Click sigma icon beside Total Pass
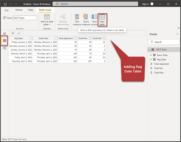Screen dimensions: 181x142 tap(151, 73)
